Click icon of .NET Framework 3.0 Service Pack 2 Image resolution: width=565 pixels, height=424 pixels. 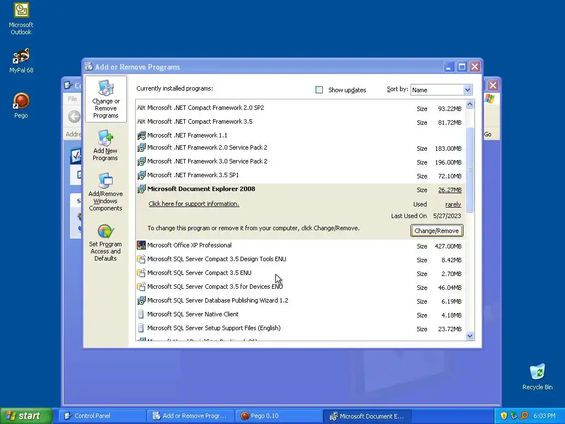pos(141,161)
